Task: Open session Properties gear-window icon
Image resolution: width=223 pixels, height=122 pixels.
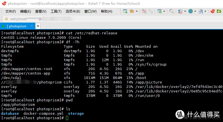Action: click(x=160, y=11)
